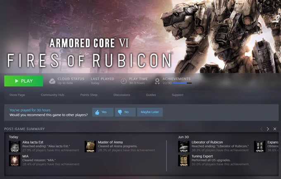Click the green PLAY button

point(24,81)
